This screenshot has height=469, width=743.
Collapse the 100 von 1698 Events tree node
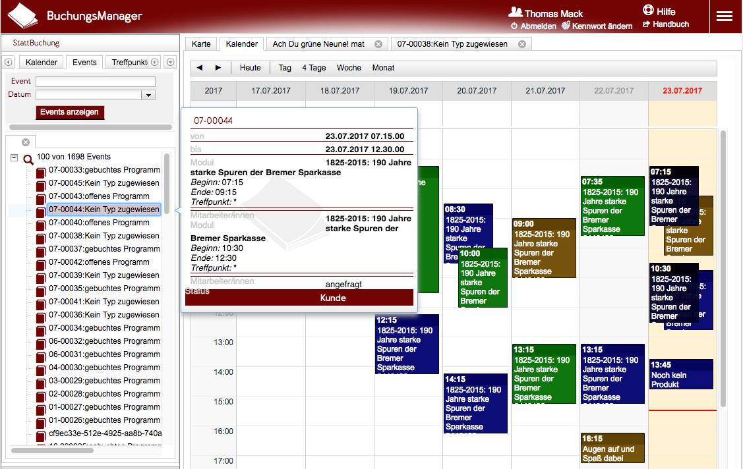14,157
